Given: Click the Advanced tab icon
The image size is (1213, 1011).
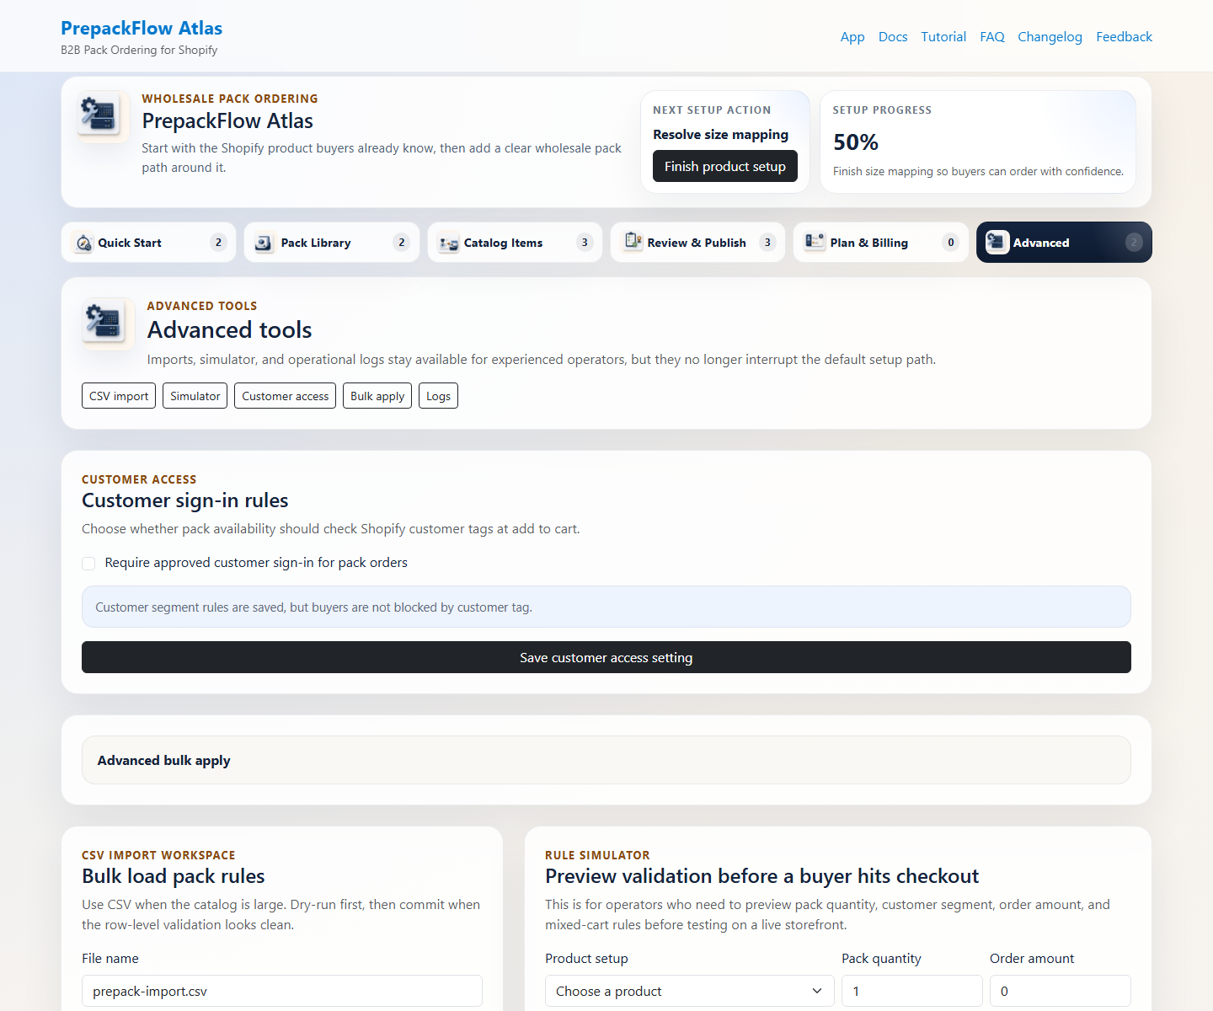Looking at the screenshot, I should [x=997, y=242].
